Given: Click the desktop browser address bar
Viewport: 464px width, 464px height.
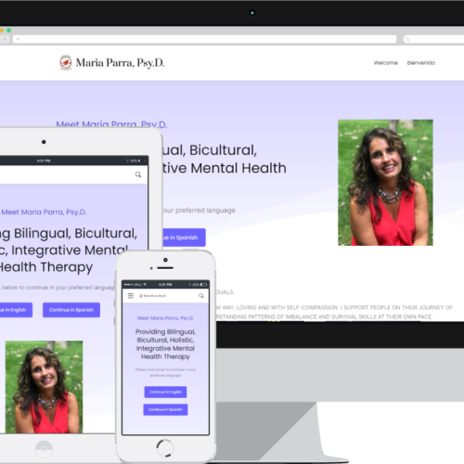Looking at the screenshot, I should [204, 39].
